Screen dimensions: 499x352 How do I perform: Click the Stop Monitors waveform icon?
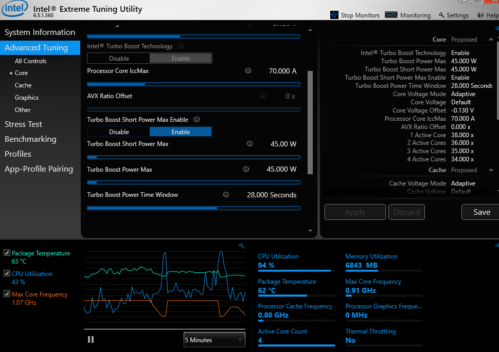click(x=334, y=15)
